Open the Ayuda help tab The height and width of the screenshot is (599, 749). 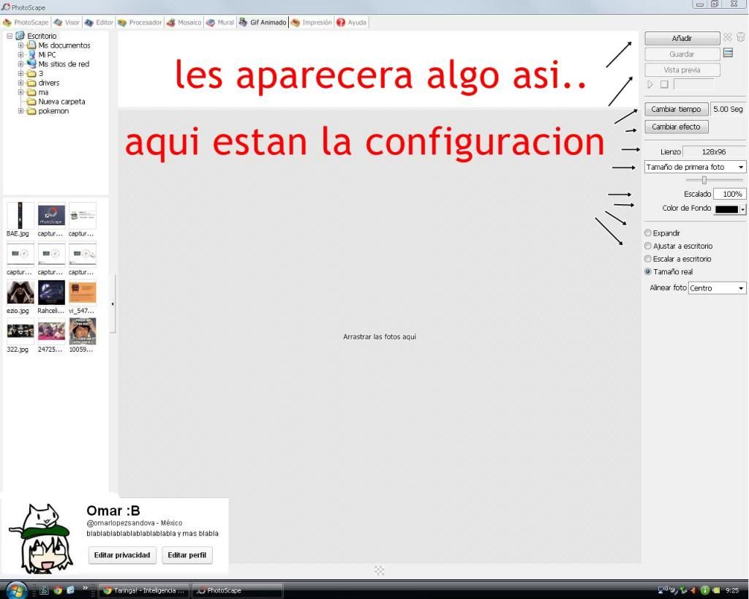pyautogui.click(x=352, y=23)
